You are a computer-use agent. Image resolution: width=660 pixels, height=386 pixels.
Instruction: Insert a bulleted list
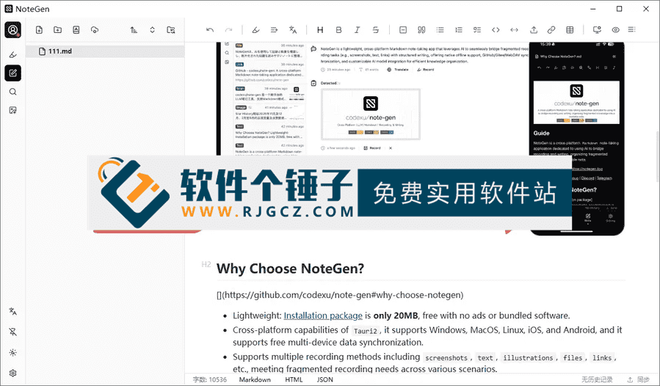pos(440,30)
